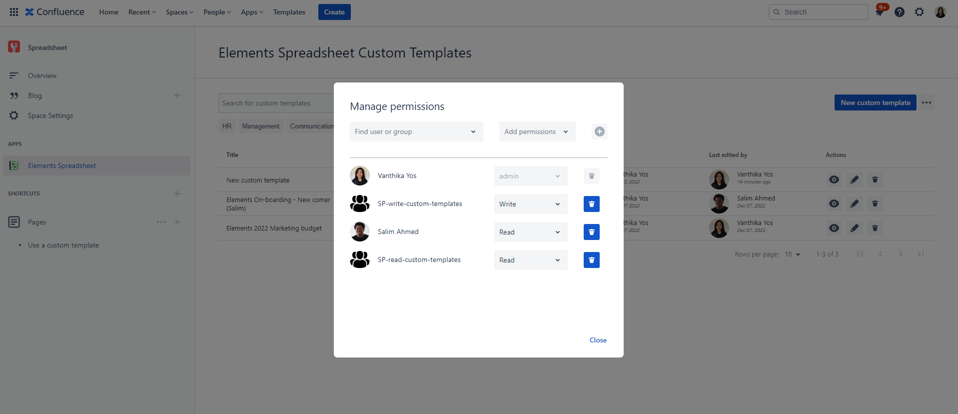Click the blue Create button
This screenshot has height=414, width=958.
click(x=334, y=12)
